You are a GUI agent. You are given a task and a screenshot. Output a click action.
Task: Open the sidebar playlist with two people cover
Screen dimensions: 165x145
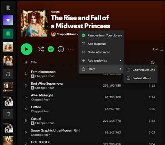tap(8, 47)
